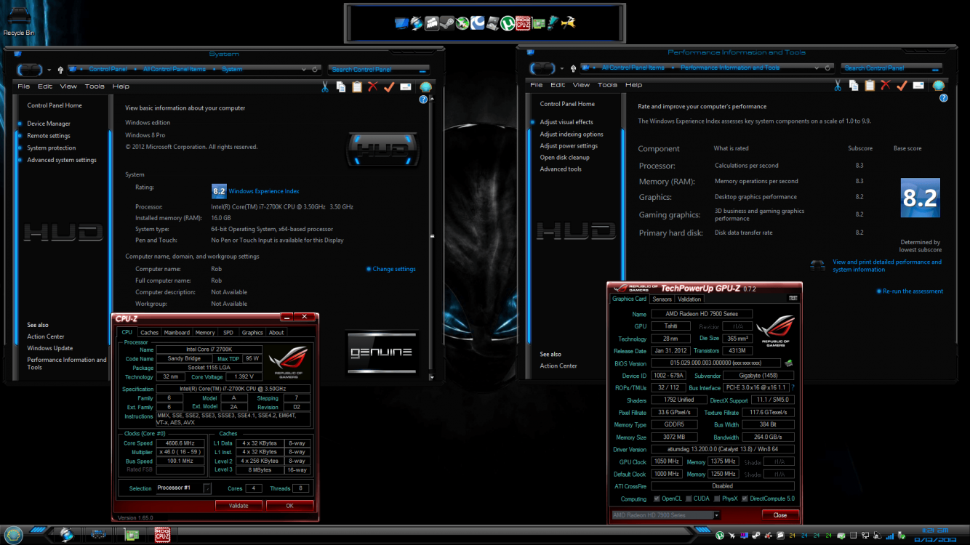Open the File menu in System window
The image size is (970, 545).
pos(23,86)
